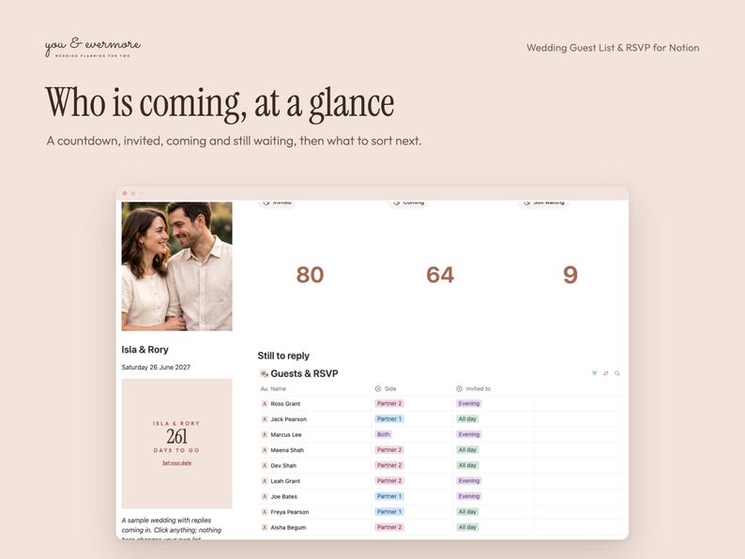Click the date Saturday 26 June 2027
The height and width of the screenshot is (559, 745).
pyautogui.click(x=156, y=367)
